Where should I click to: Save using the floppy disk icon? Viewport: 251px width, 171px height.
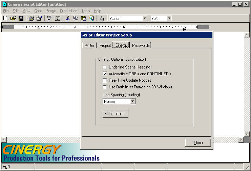[21, 18]
